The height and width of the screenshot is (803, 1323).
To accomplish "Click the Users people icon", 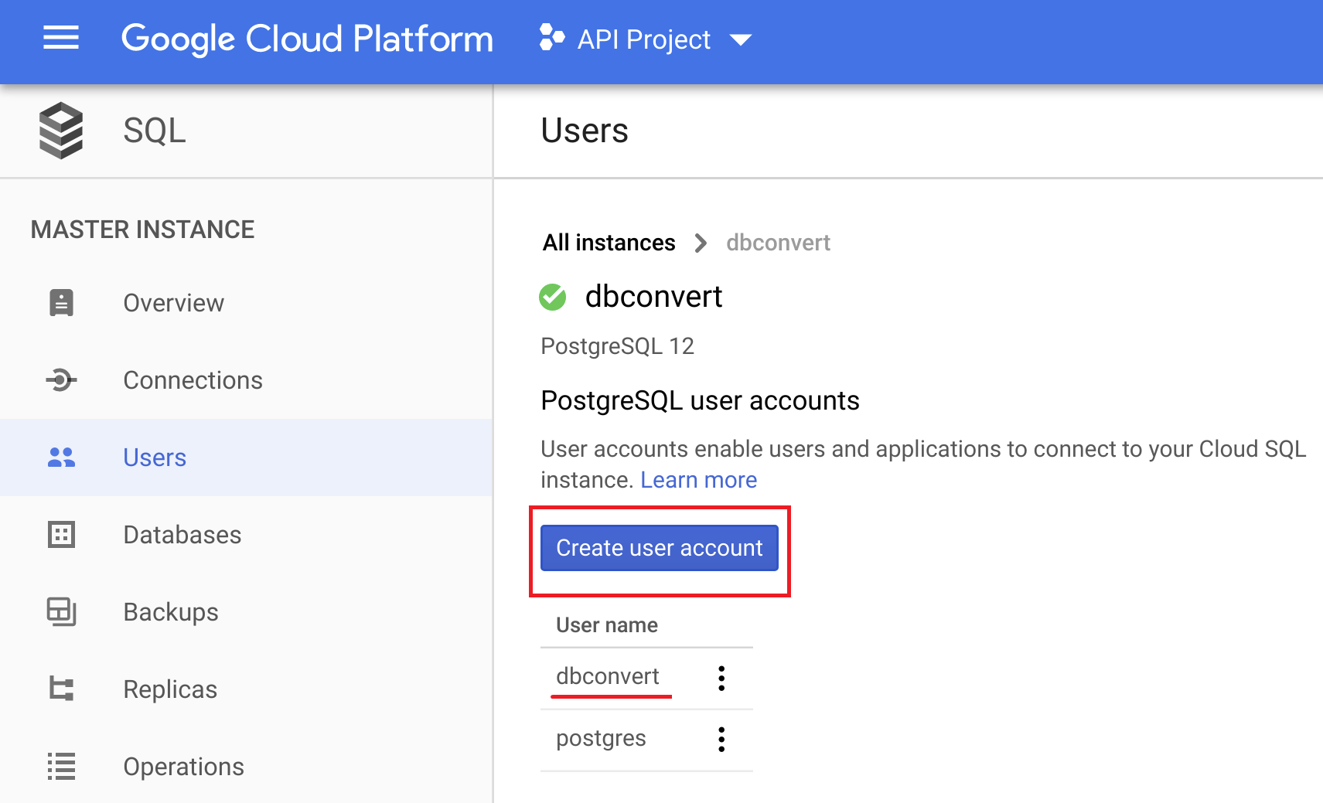I will (61, 458).
